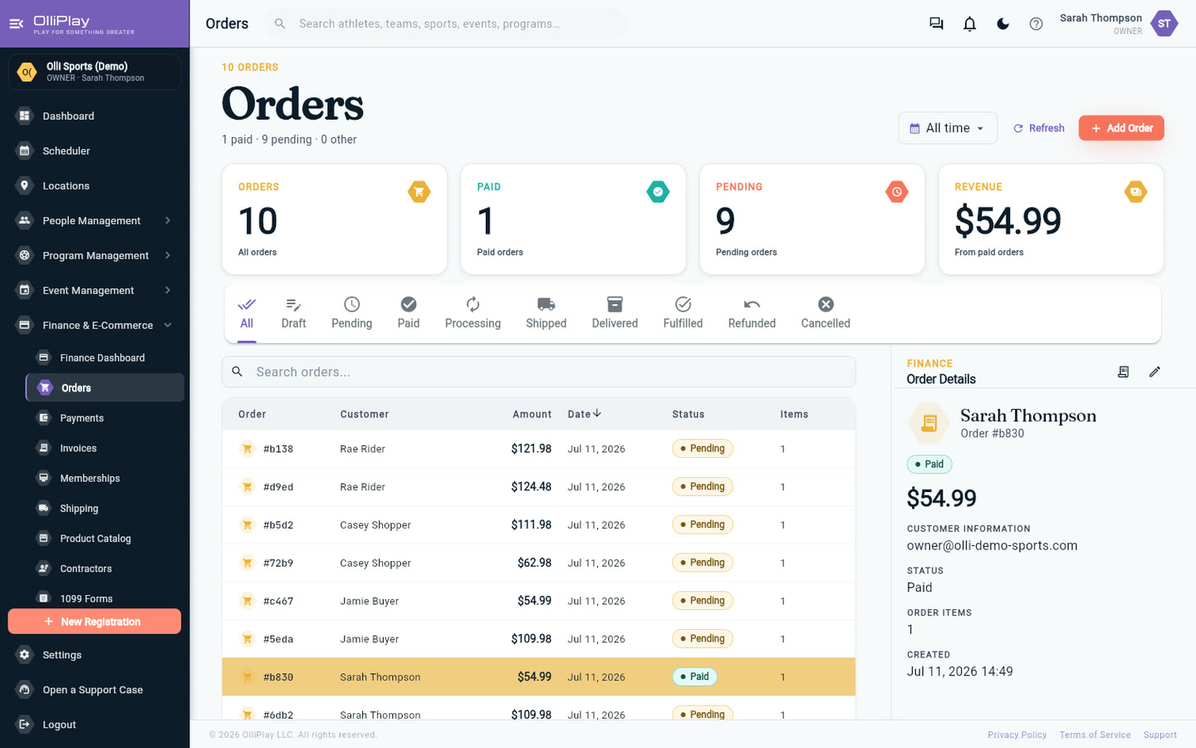1196x748 pixels.
Task: Click the Refresh button
Action: click(x=1038, y=128)
